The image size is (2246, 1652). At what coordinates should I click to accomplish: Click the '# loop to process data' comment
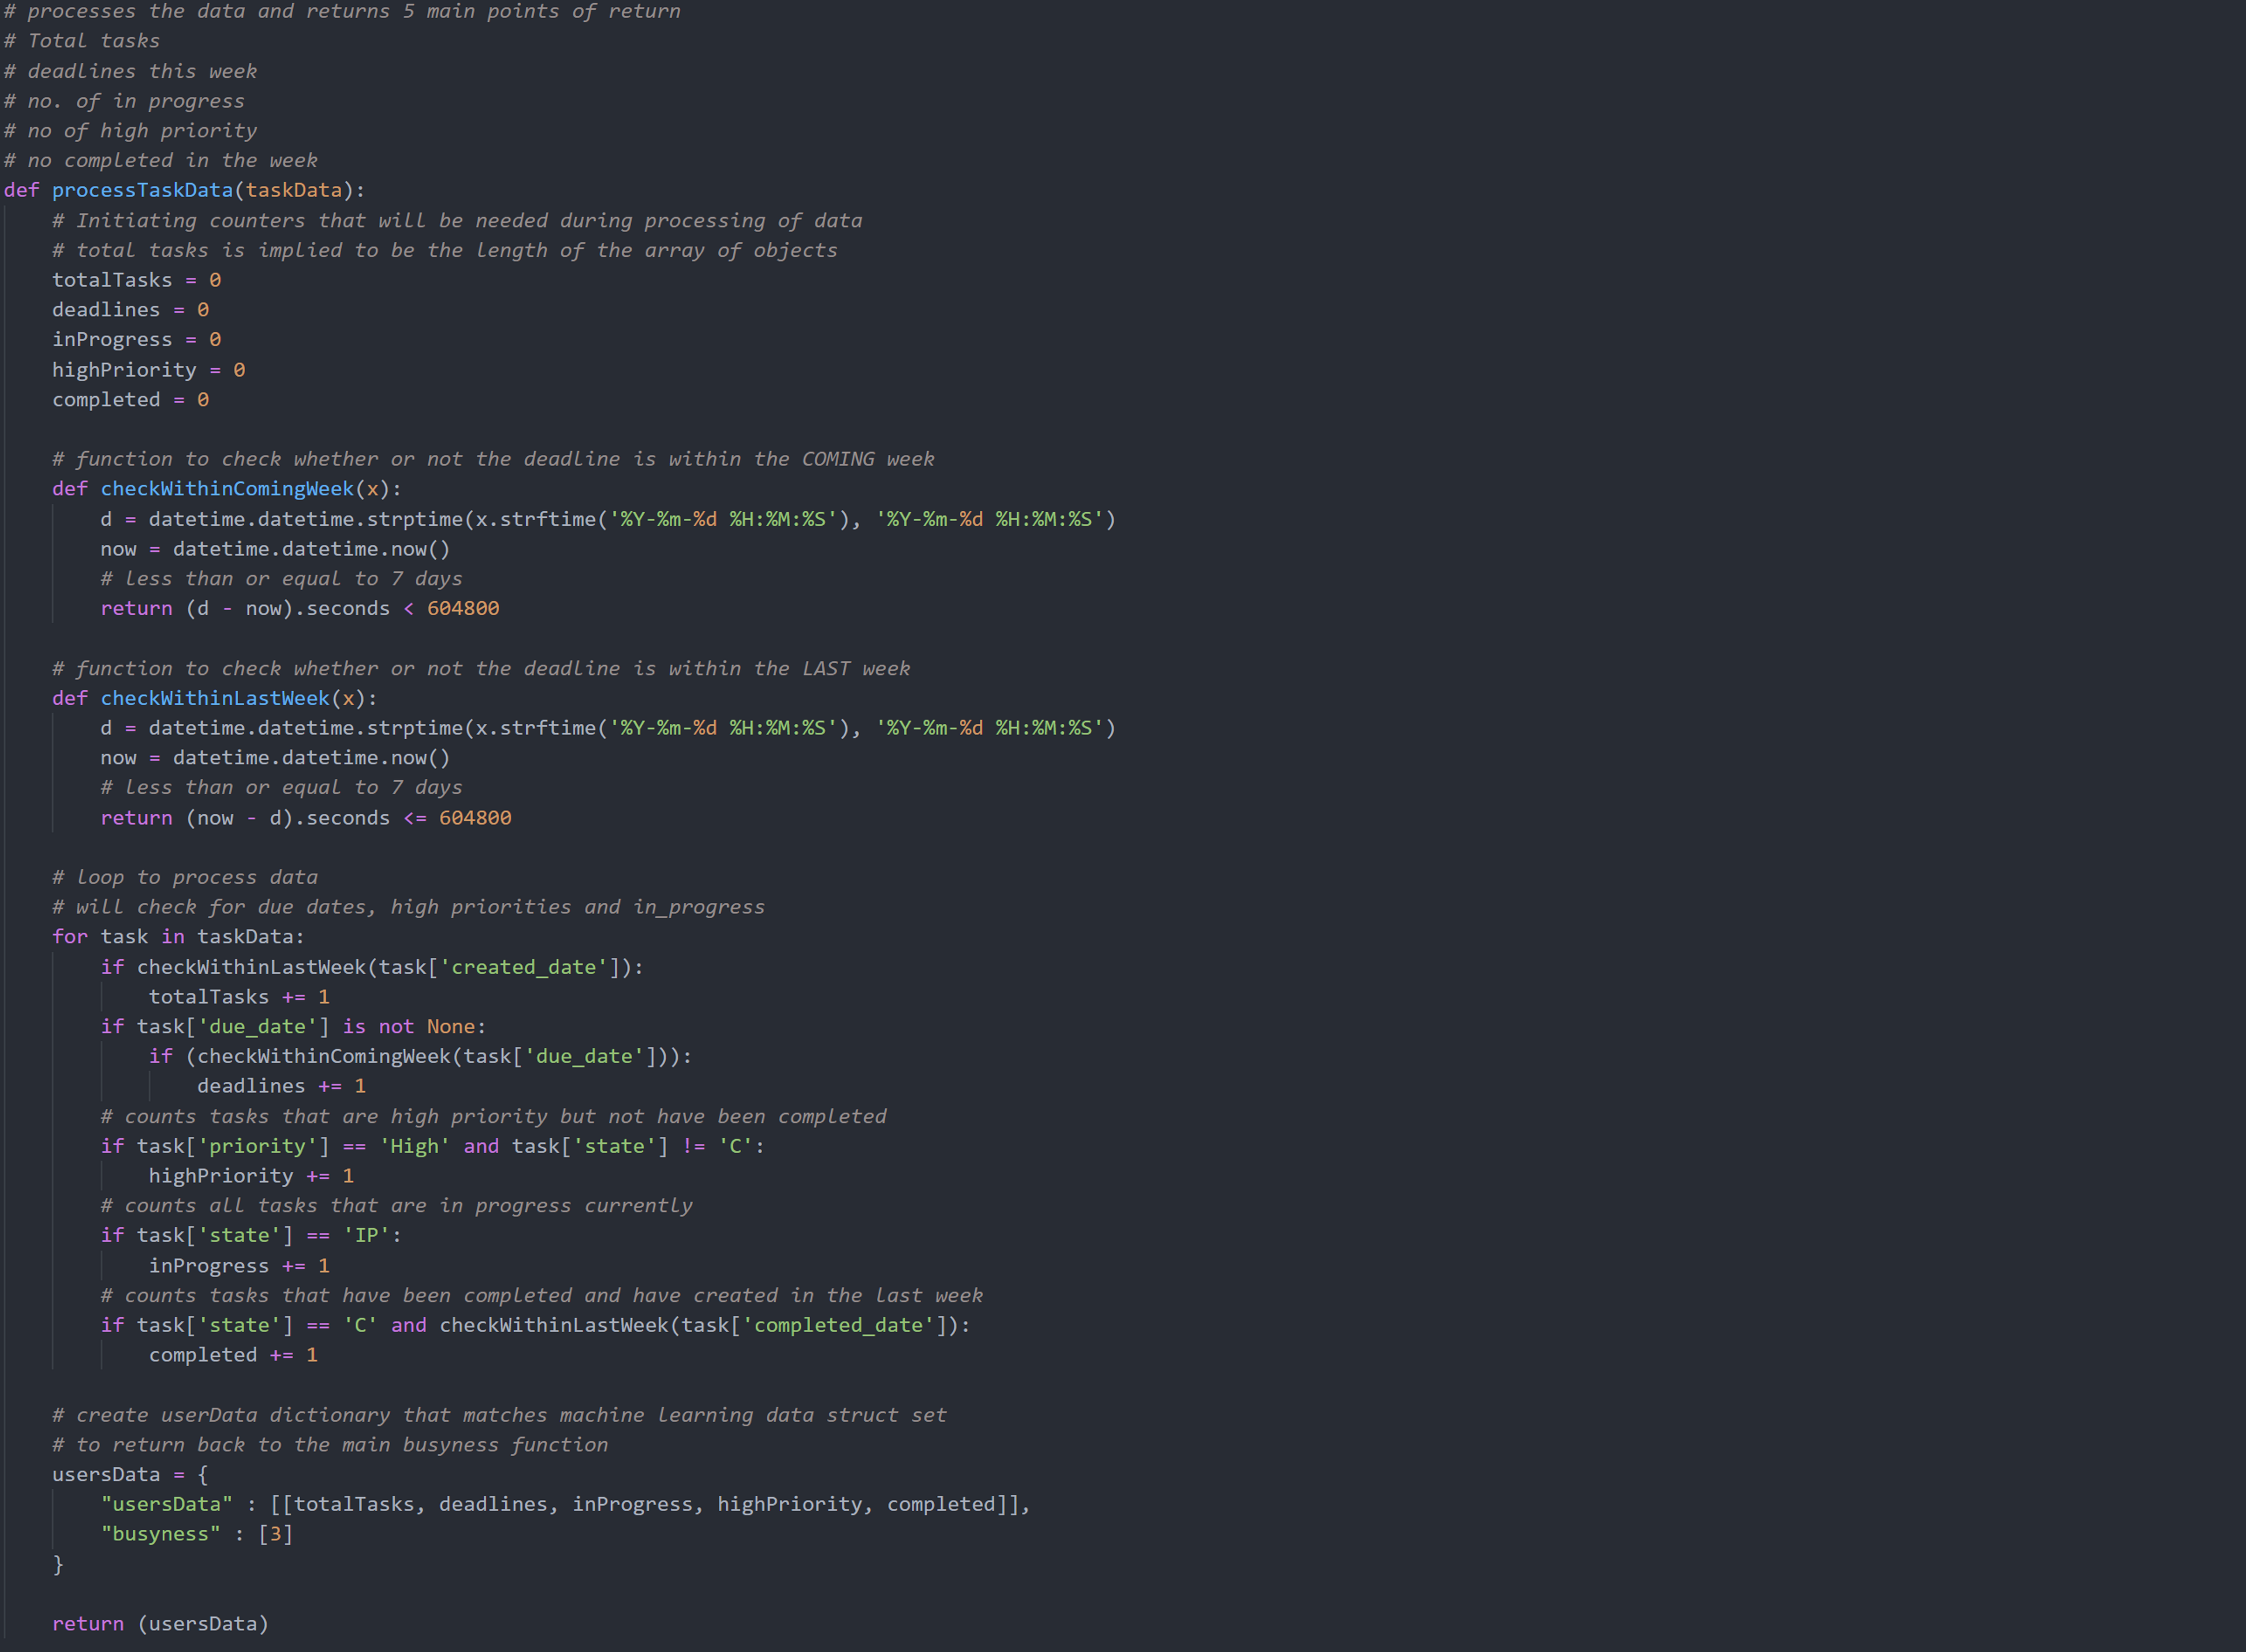(x=185, y=877)
